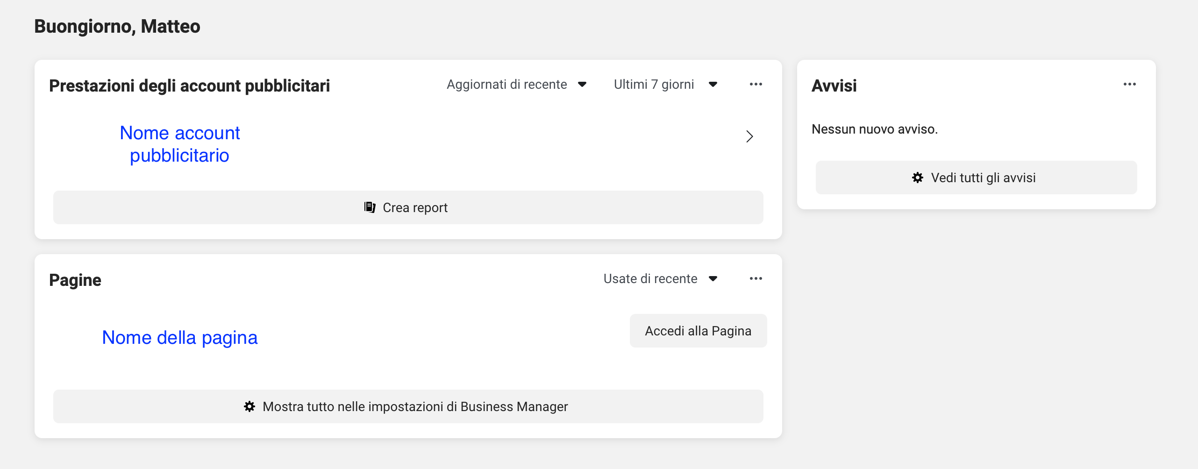This screenshot has height=469, width=1198.
Task: Click the Crea report button
Action: [x=408, y=207]
